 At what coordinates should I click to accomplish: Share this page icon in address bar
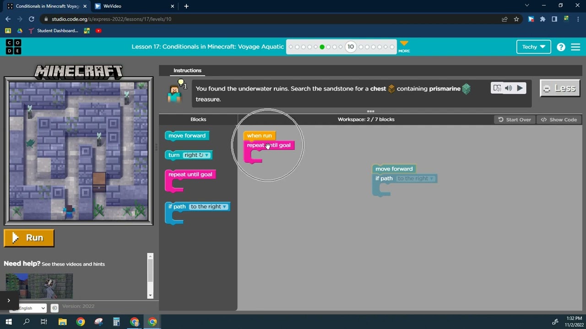[505, 19]
